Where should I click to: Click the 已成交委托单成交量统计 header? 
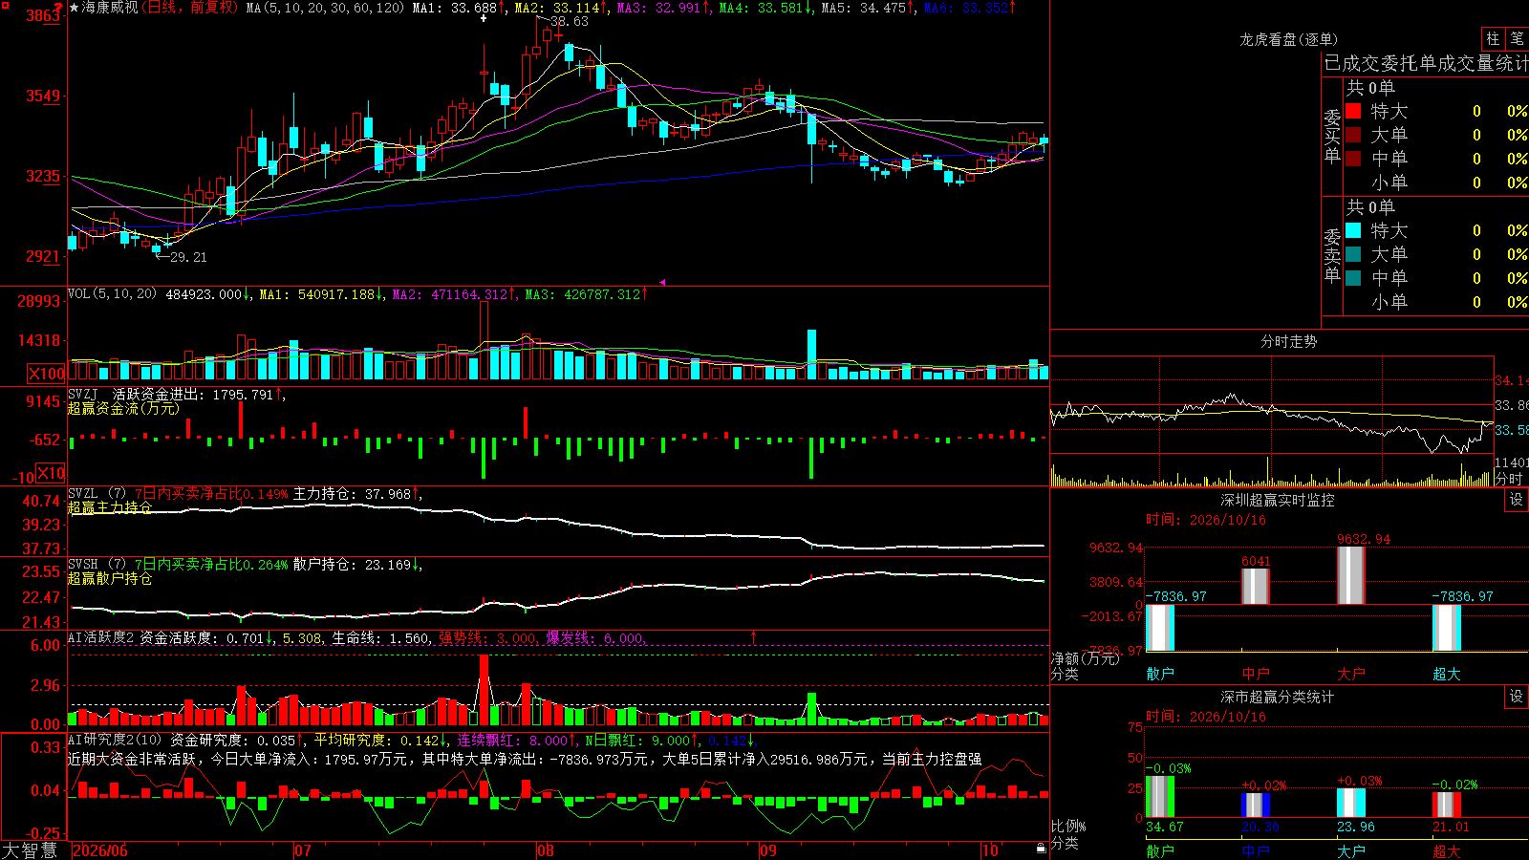pyautogui.click(x=1426, y=63)
